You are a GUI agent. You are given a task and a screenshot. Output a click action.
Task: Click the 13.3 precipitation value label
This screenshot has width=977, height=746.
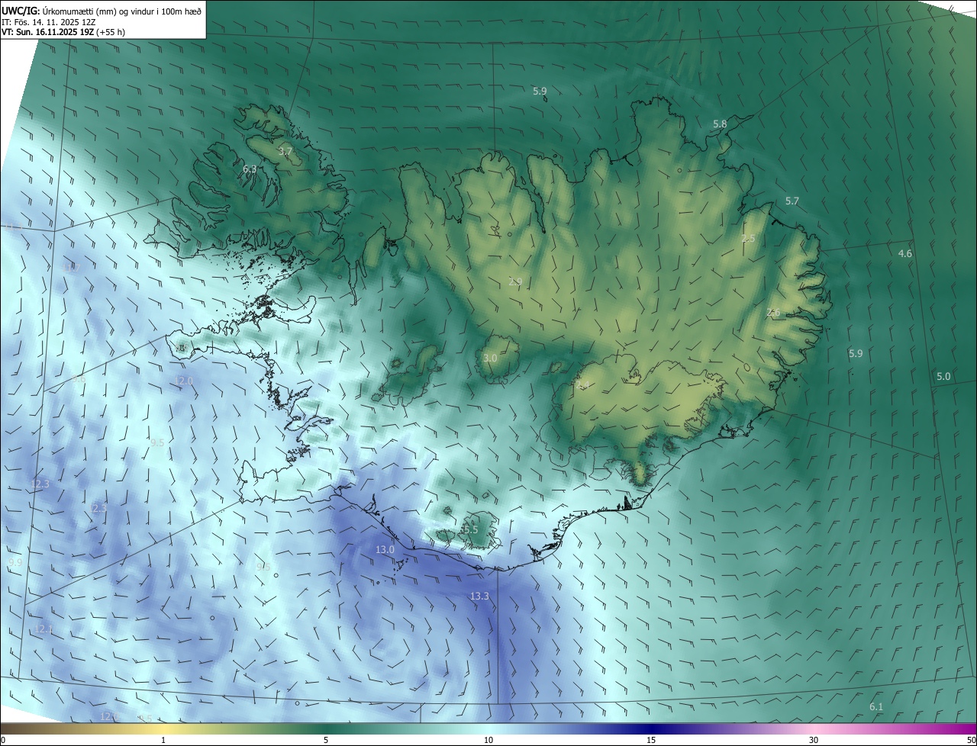tap(479, 596)
